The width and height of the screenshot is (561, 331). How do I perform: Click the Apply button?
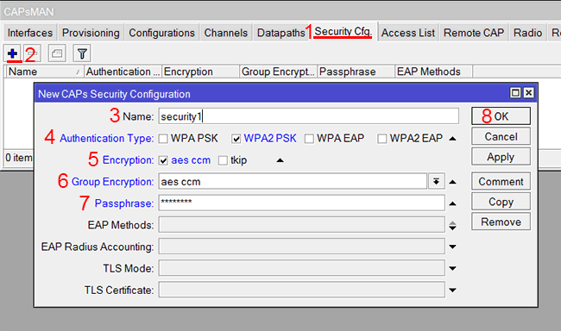tap(501, 157)
